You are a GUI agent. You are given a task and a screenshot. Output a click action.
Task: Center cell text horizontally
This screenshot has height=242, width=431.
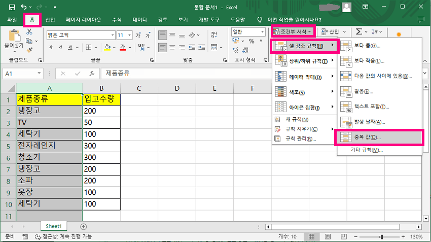[172, 47]
